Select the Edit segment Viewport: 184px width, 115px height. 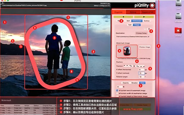pyautogui.click(x=128, y=21)
